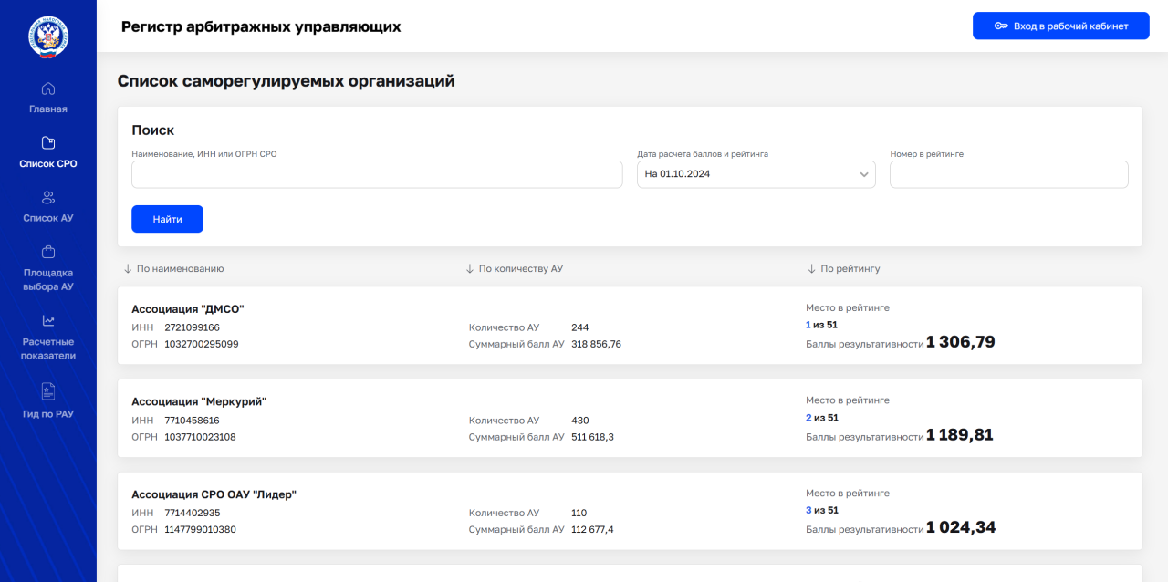
Task: Select the Список СРО folder icon
Action: (48, 142)
